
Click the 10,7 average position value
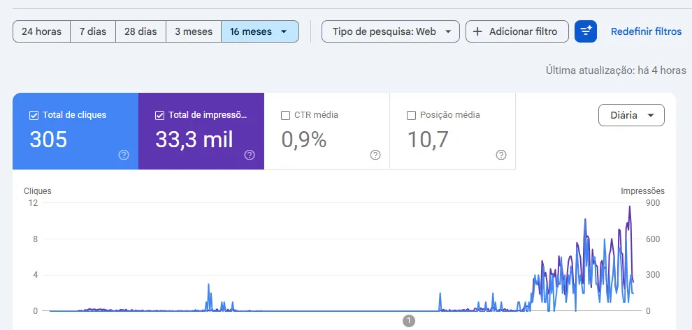click(x=428, y=140)
